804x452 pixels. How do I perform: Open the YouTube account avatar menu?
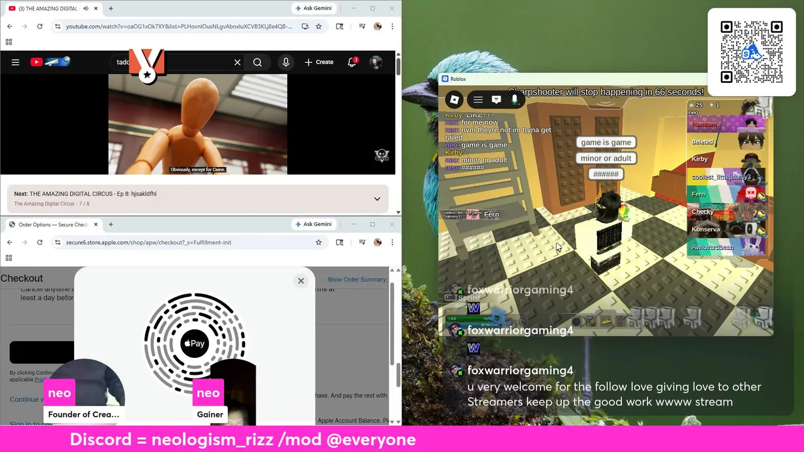pos(376,62)
